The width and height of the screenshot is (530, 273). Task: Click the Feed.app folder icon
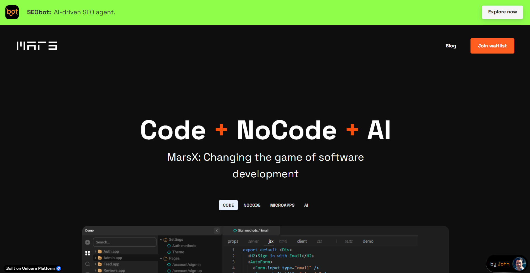click(100, 264)
